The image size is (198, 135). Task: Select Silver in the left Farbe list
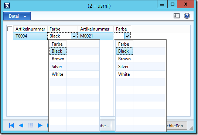point(58,67)
